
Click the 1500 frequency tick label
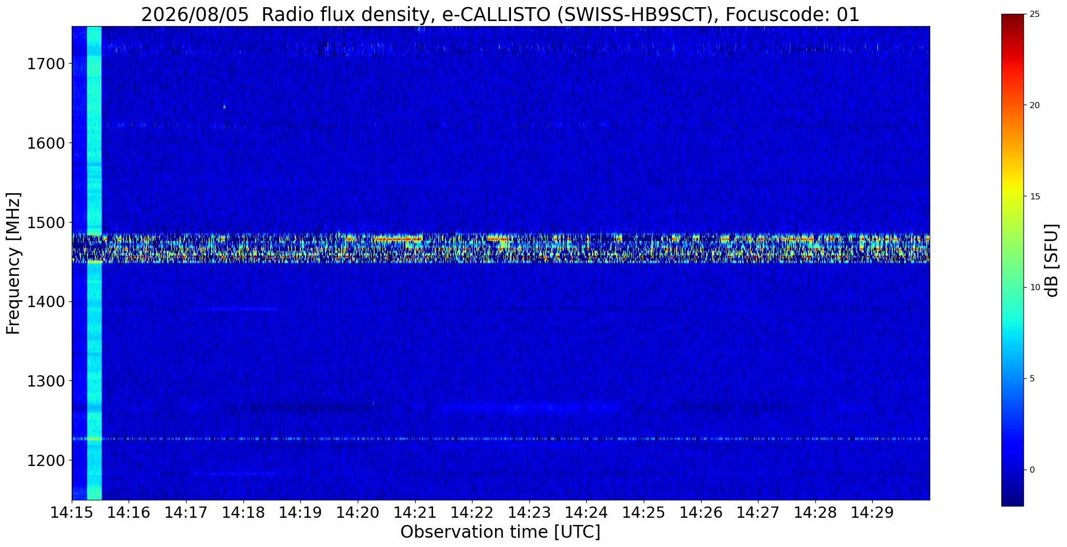pyautogui.click(x=46, y=222)
